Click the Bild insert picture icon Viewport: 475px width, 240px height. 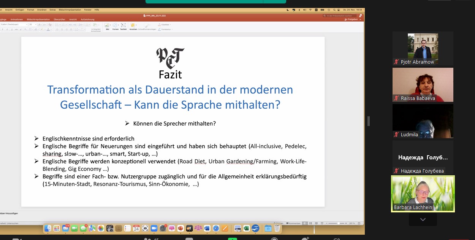[x=107, y=26]
